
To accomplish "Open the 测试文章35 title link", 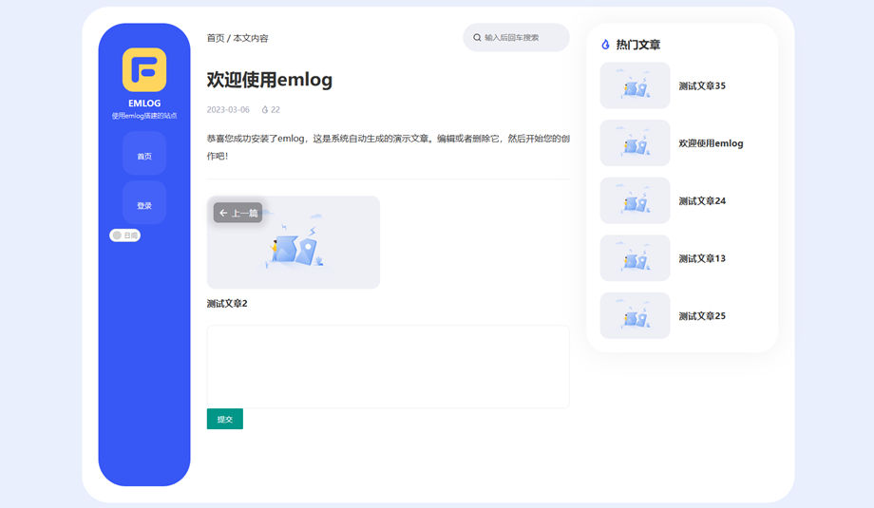I will [x=702, y=85].
